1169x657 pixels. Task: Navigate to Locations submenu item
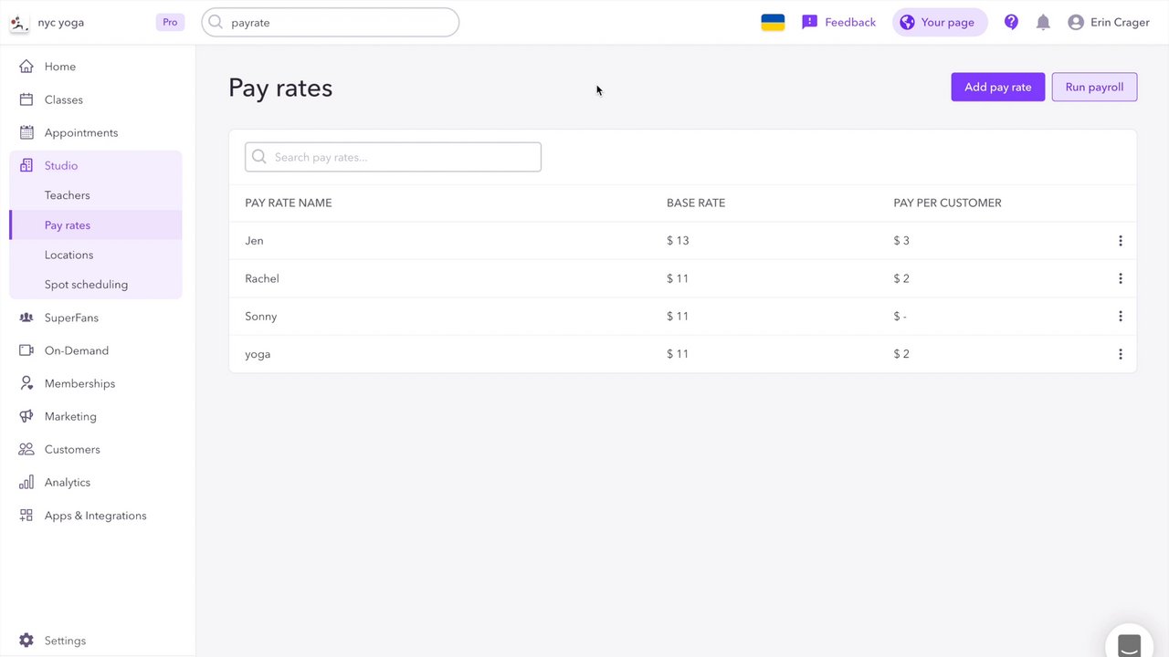point(69,255)
